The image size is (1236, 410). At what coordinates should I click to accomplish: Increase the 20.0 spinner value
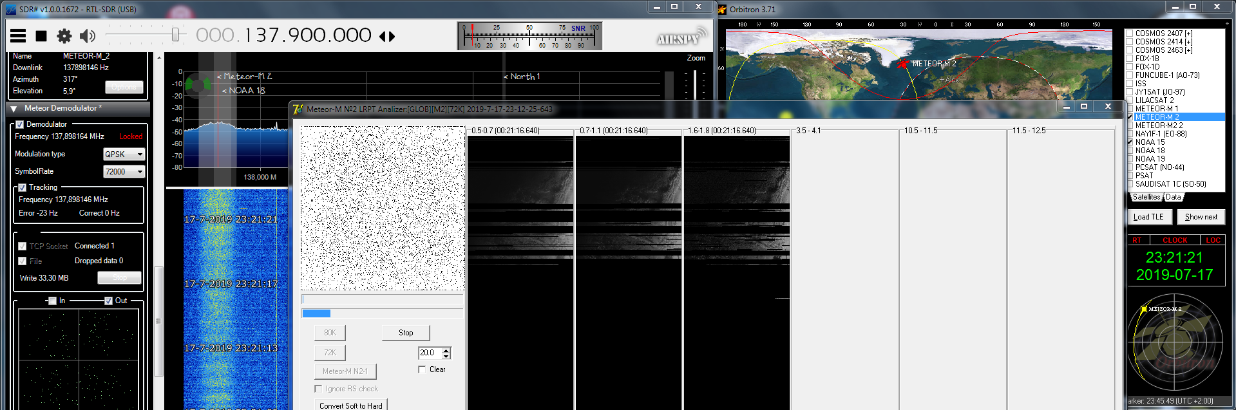pos(446,350)
